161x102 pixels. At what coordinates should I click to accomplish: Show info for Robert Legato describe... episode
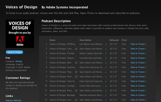click(106, 53)
